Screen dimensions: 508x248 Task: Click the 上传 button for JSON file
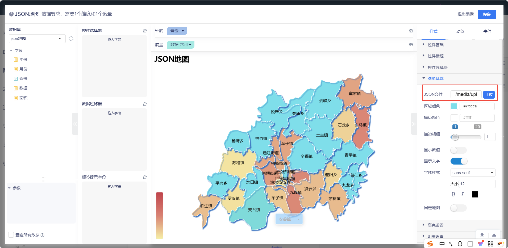[489, 94]
